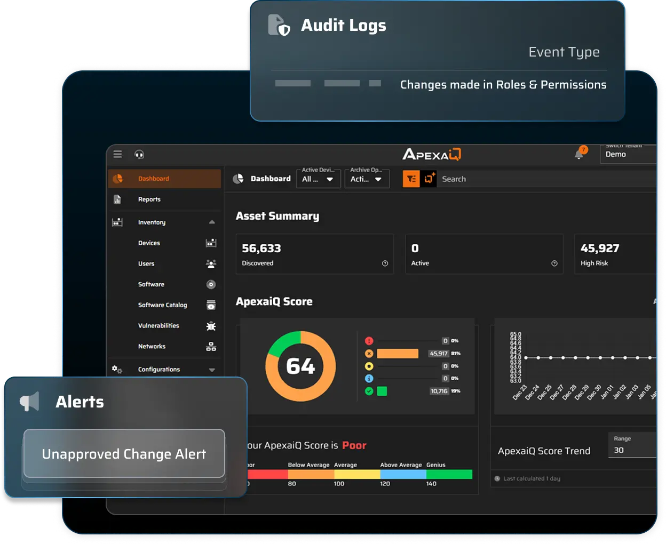The height and width of the screenshot is (544, 666).
Task: Click the Software Catalog archive icon
Action: pos(211,305)
